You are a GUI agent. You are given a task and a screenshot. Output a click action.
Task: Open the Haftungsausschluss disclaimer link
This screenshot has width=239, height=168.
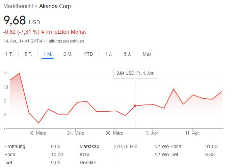click(x=65, y=41)
